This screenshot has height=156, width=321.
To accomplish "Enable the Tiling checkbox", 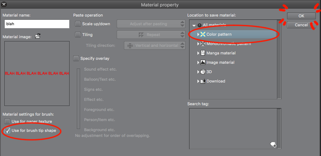I will 78,35.
